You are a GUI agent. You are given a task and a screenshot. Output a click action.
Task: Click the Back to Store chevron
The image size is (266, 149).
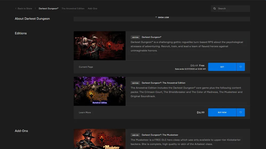click(16, 8)
